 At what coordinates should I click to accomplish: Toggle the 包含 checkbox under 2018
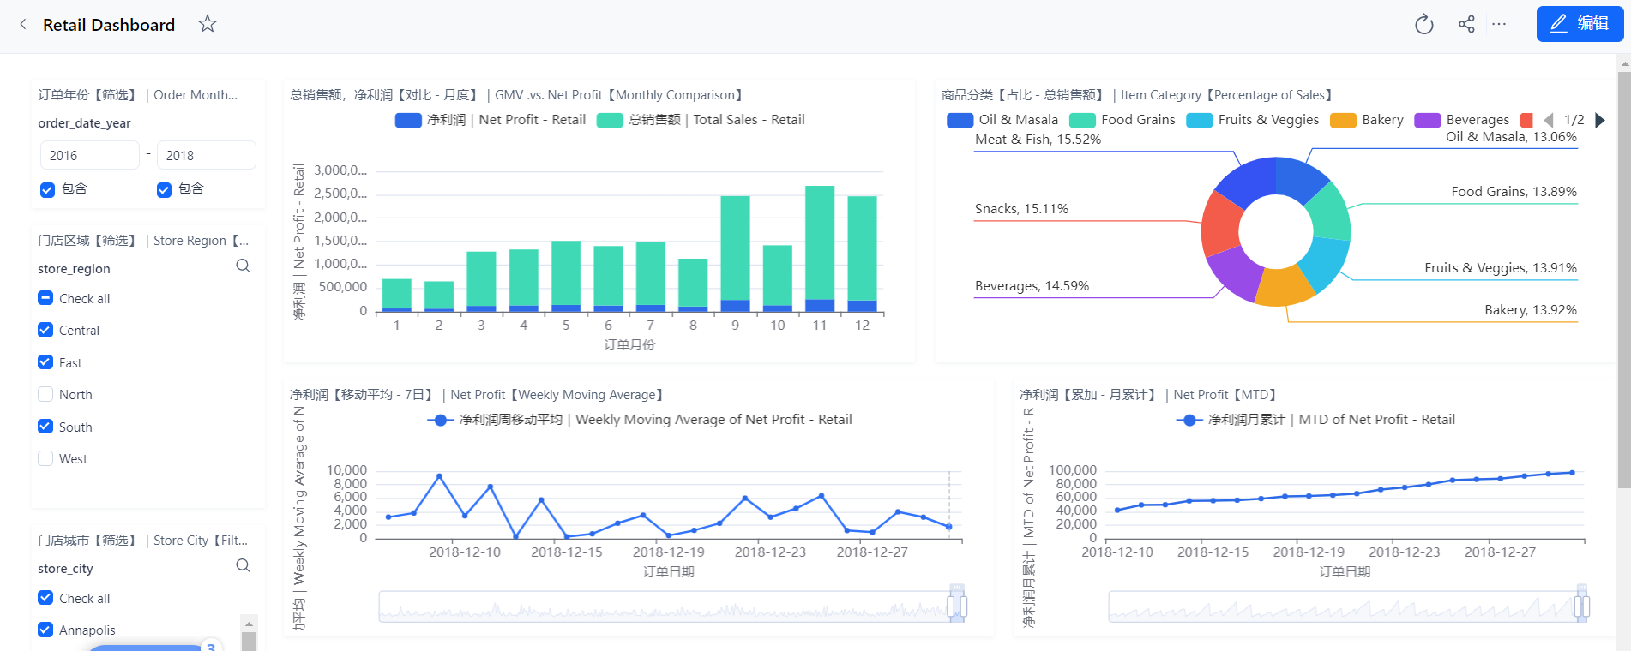164,189
